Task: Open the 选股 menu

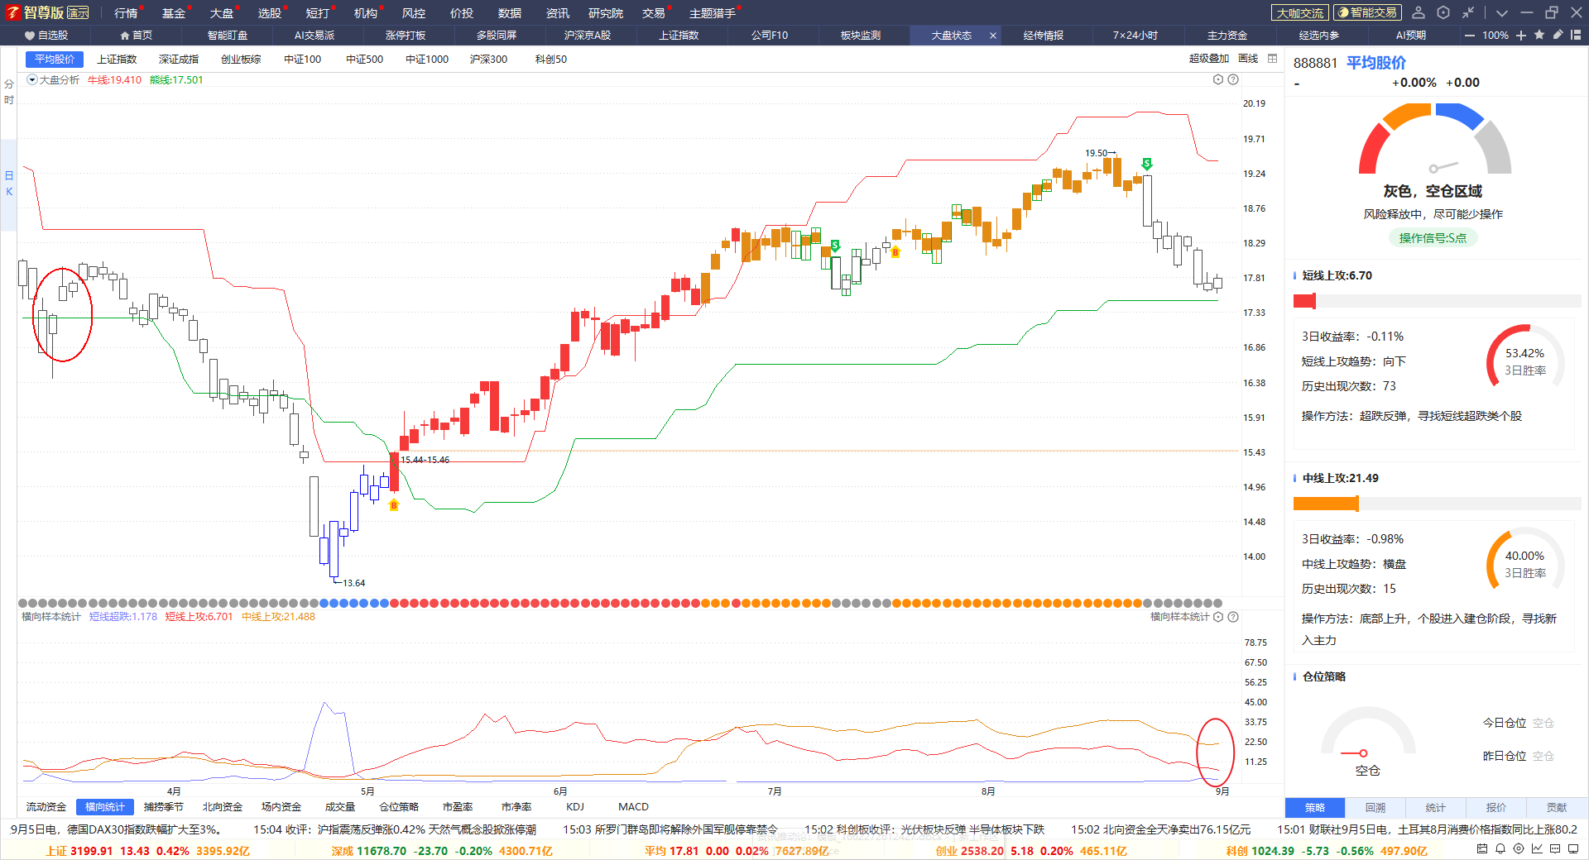Action: pyautogui.click(x=270, y=13)
